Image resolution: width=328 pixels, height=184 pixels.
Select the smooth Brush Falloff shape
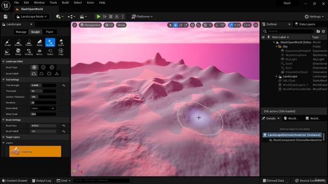click(34, 74)
